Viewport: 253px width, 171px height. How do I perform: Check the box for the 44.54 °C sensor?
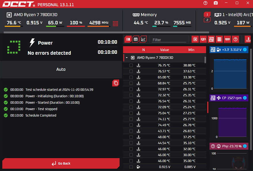click(131, 143)
